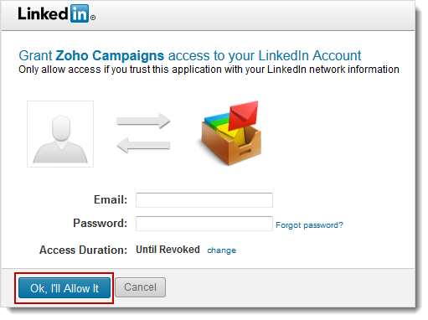Viewport: 428px width, 320px height.
Task: Change the access duration setting
Action: [x=221, y=250]
